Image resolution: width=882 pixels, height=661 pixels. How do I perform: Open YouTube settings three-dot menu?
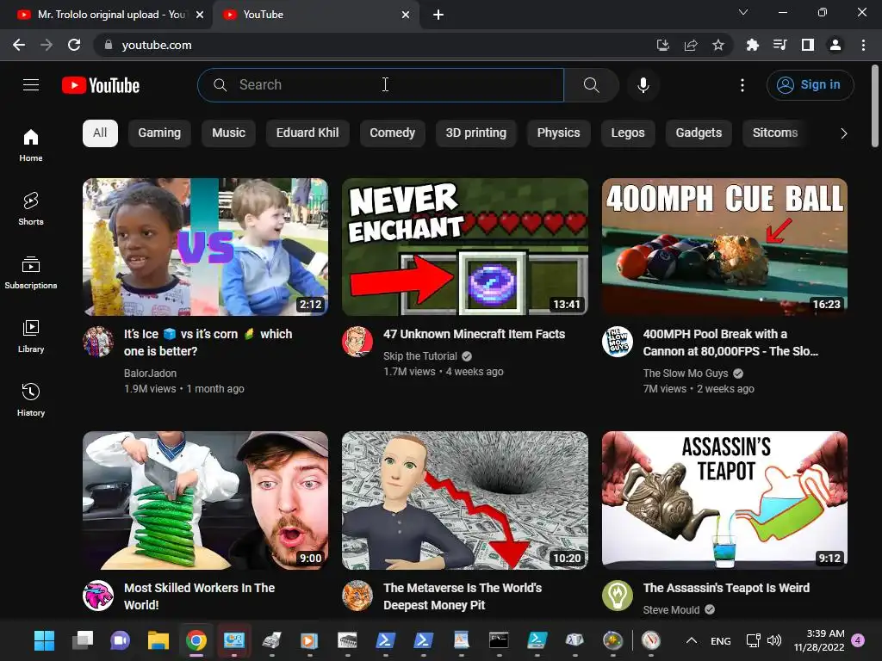pyautogui.click(x=742, y=85)
